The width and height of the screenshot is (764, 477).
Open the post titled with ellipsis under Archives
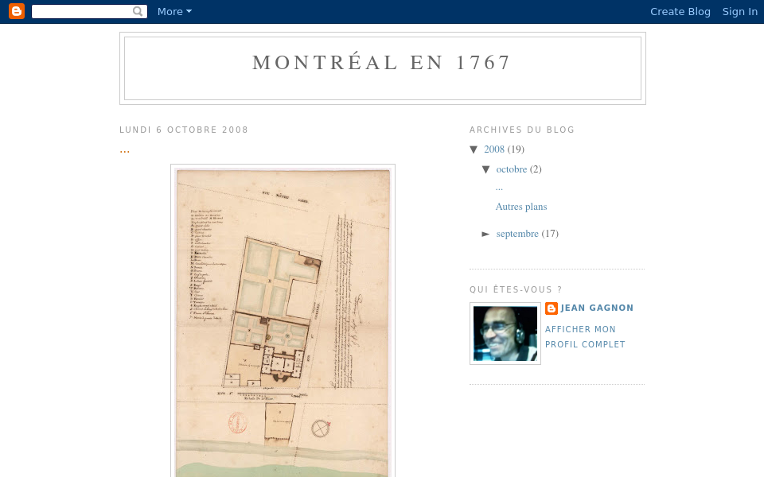click(x=499, y=187)
